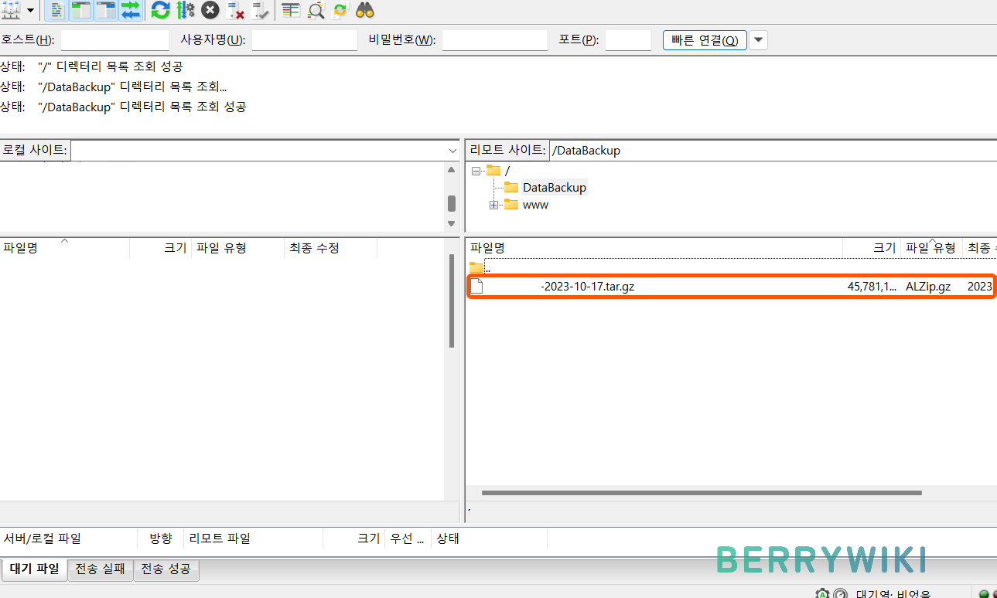
Task: Open the quick connect history dropdown
Action: coord(759,40)
